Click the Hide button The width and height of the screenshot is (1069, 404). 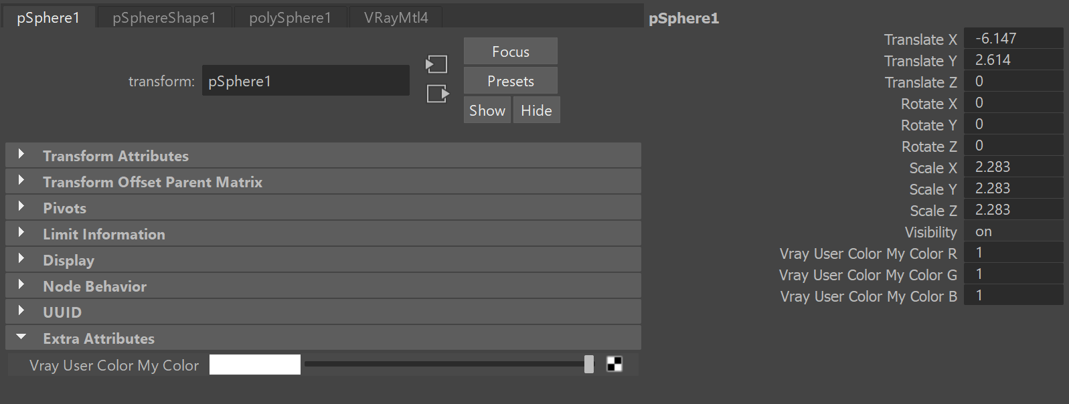pyautogui.click(x=537, y=110)
